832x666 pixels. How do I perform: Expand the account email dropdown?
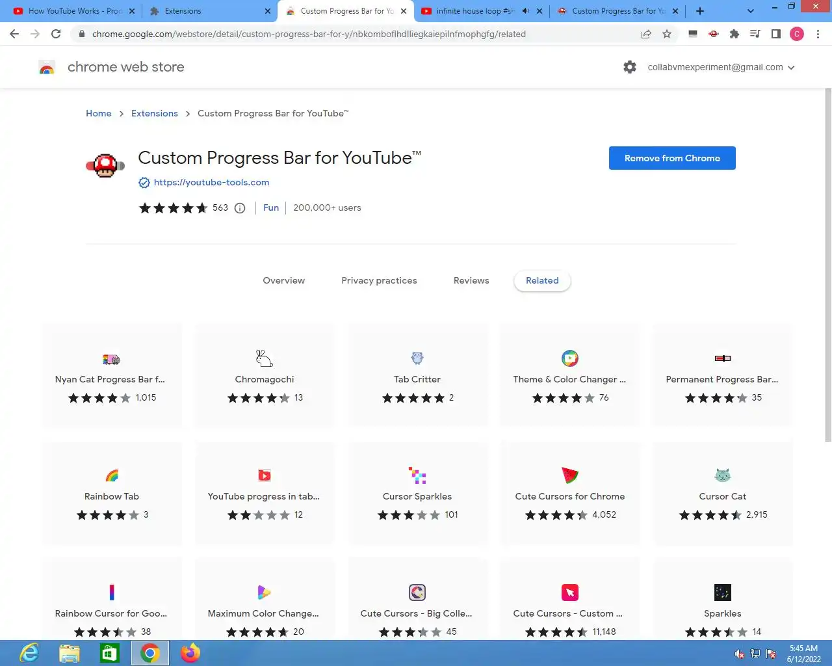click(x=791, y=68)
